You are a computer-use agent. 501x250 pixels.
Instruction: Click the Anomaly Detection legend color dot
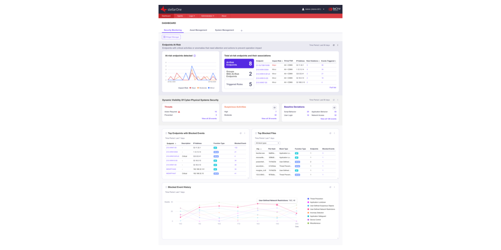tap(308, 212)
